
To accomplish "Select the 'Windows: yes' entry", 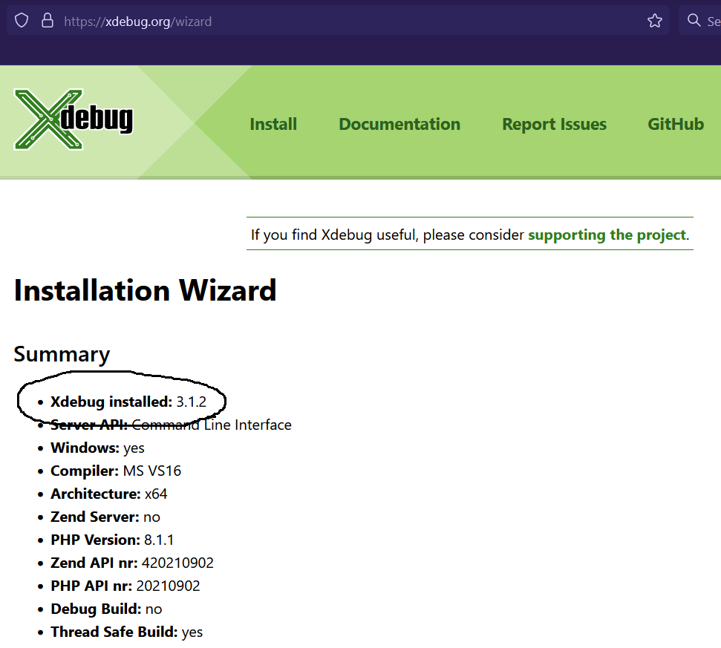I will [97, 448].
